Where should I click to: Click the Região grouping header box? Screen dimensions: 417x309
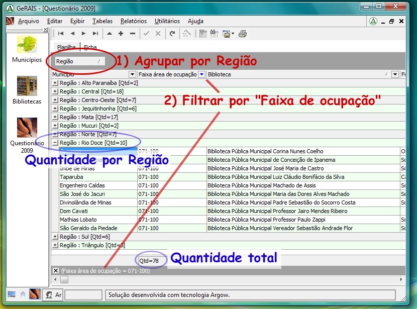80,61
